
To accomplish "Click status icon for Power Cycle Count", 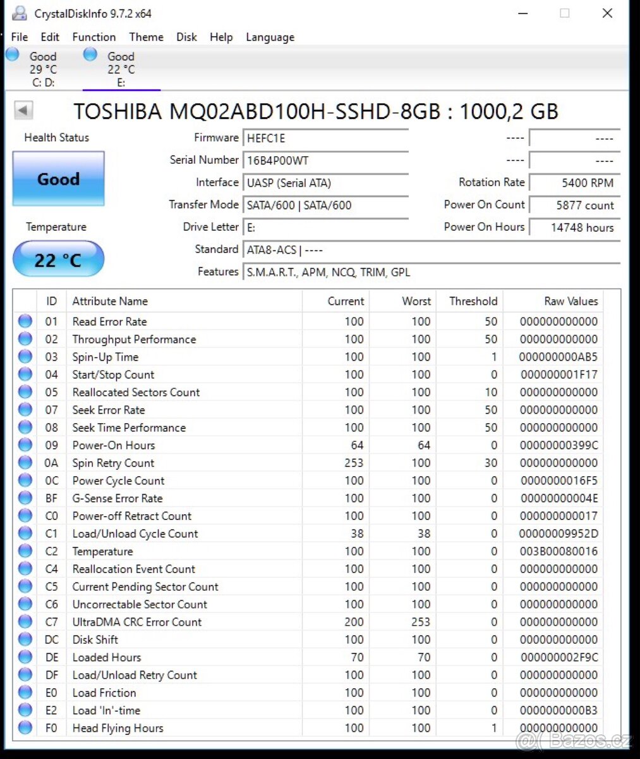I will [25, 480].
